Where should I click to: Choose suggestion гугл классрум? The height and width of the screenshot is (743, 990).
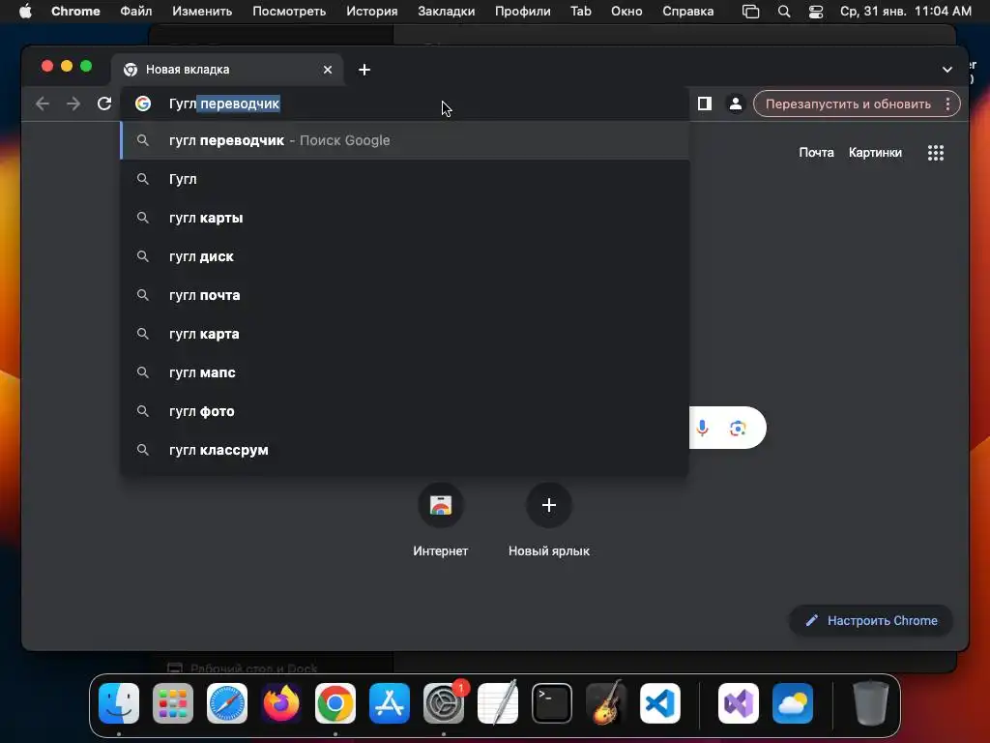[x=405, y=450]
